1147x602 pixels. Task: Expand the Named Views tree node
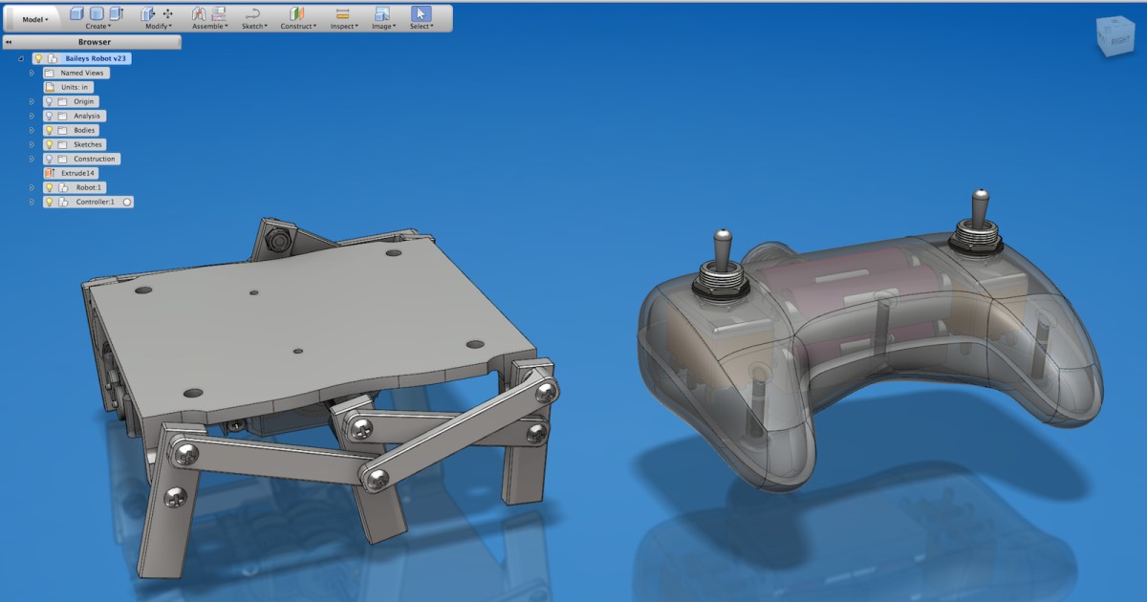pyautogui.click(x=32, y=73)
